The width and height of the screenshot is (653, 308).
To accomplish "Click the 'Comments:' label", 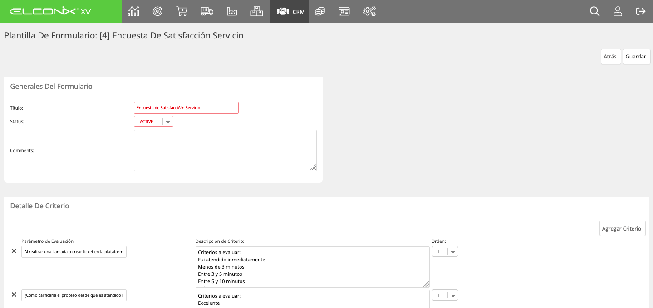I will pyautogui.click(x=22, y=150).
